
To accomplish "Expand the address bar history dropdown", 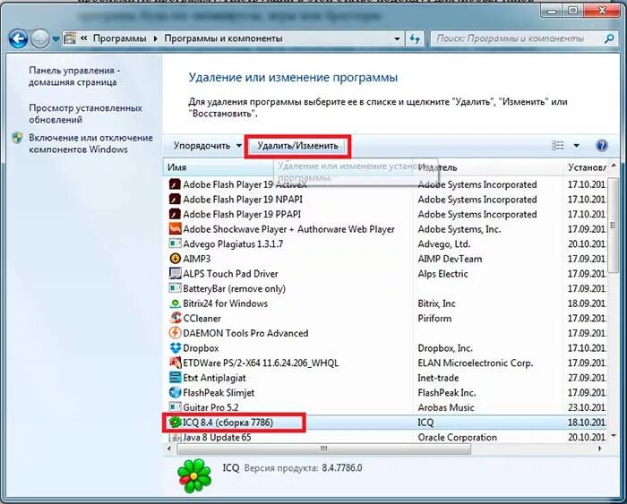I will tap(397, 38).
